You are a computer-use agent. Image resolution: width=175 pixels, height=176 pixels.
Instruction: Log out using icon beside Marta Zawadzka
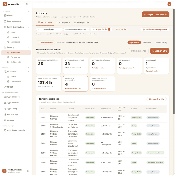pos(28,171)
